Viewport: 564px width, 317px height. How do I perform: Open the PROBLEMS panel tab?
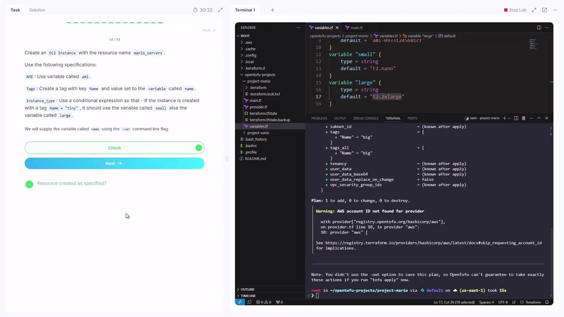(319, 118)
